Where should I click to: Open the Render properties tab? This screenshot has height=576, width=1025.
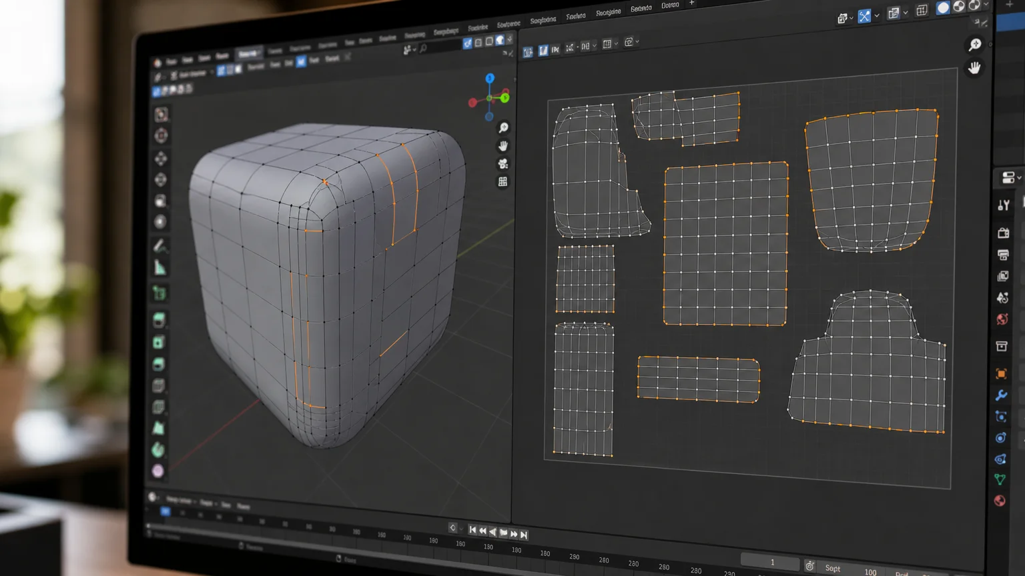click(1003, 233)
